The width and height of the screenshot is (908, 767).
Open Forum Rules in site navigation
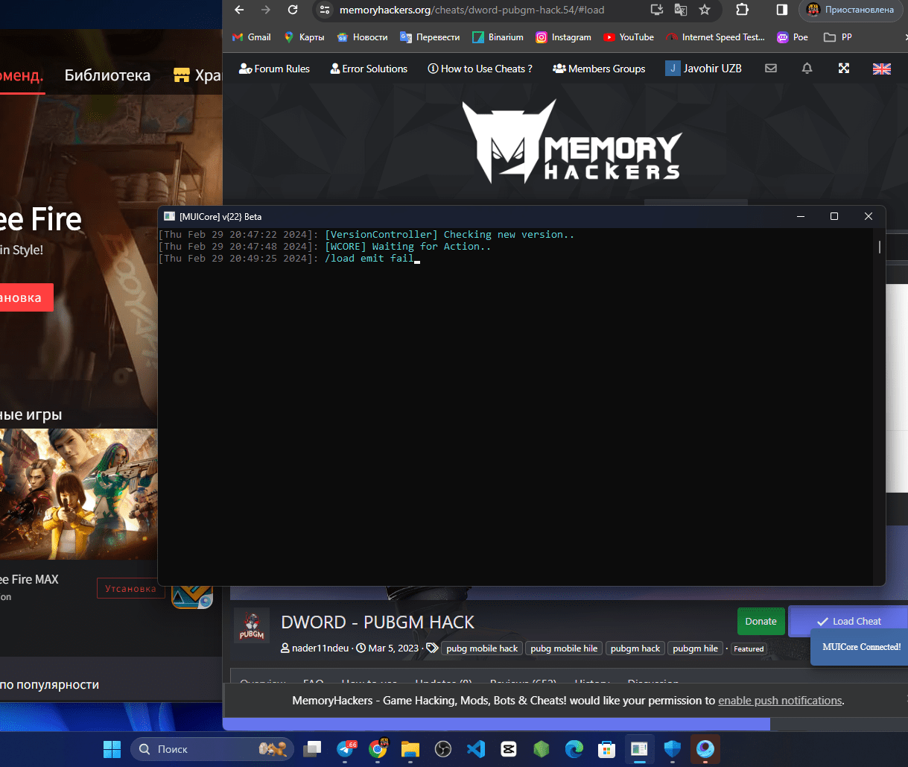click(274, 69)
